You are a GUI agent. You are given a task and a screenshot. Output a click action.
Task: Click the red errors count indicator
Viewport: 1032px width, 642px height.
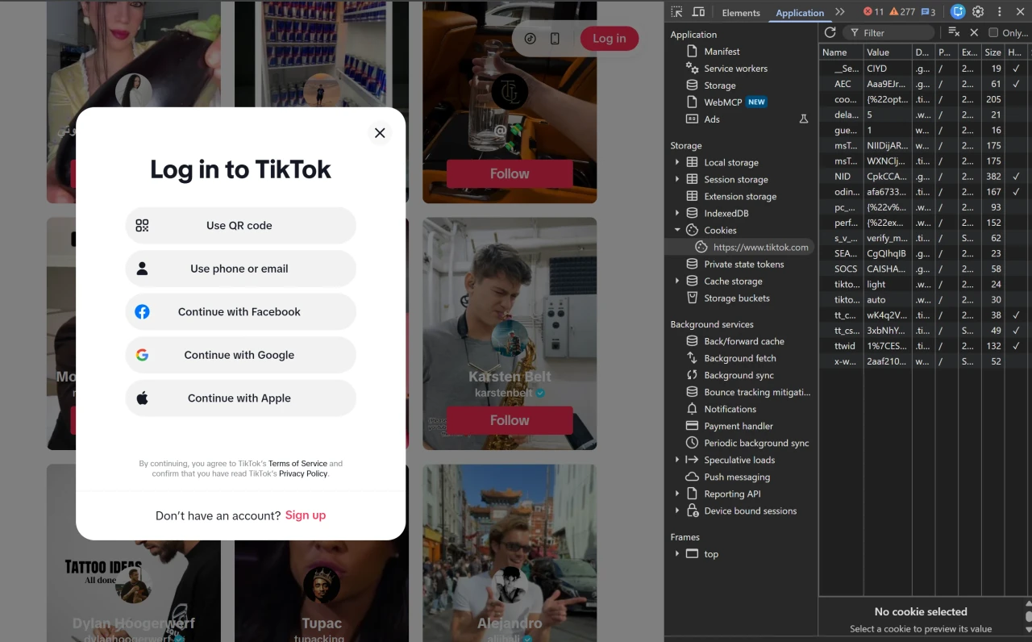873,12
